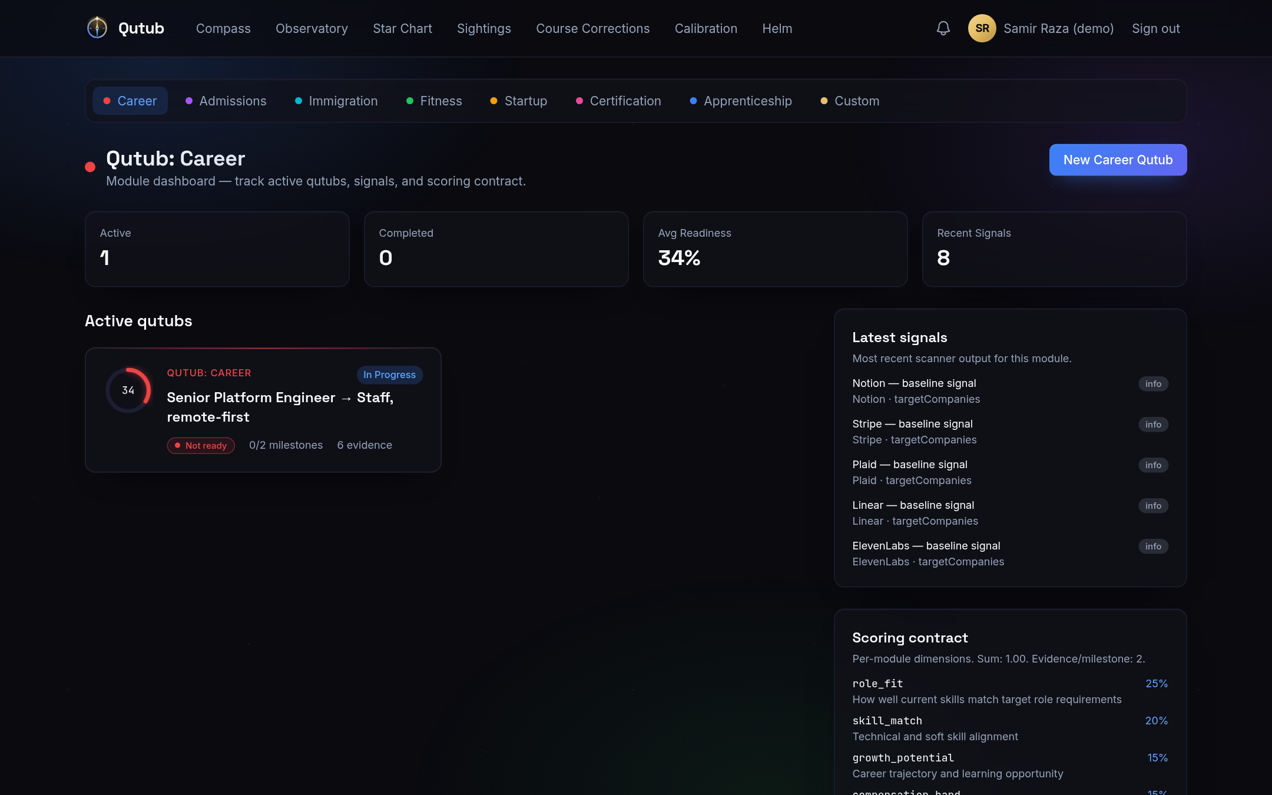Switch to the Fitness module tab

point(434,101)
